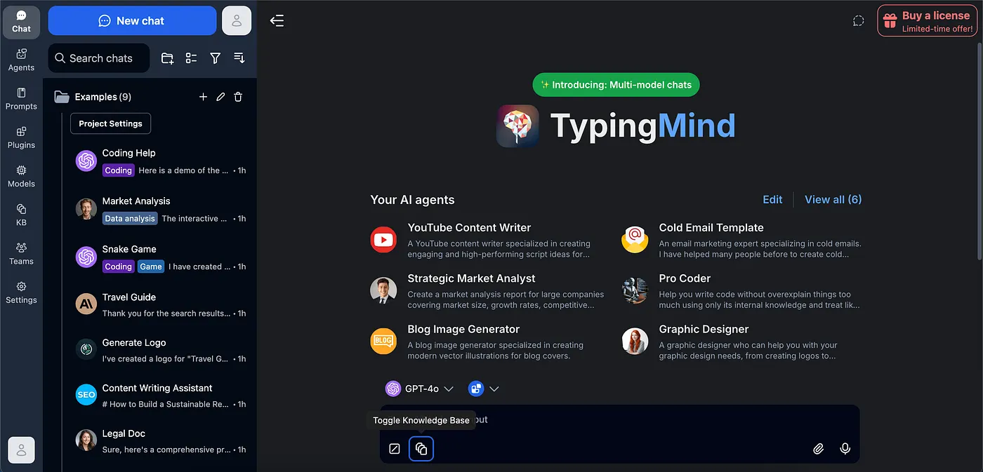Click the profile avatar beside New chat
Screen dimensions: 983x472
tap(237, 21)
